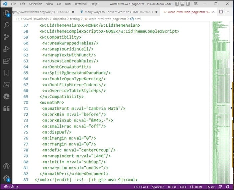Open the Bookmarks view in activity bar
Image resolution: width=234 pixels, height=190 pixels.
coord(6,73)
